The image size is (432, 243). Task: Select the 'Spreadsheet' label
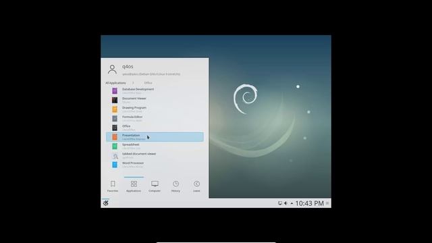click(130, 144)
